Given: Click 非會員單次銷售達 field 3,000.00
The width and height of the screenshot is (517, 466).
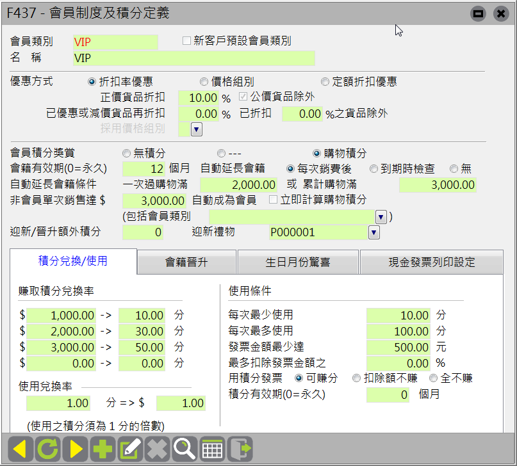Looking at the screenshot, I should coord(154,200).
